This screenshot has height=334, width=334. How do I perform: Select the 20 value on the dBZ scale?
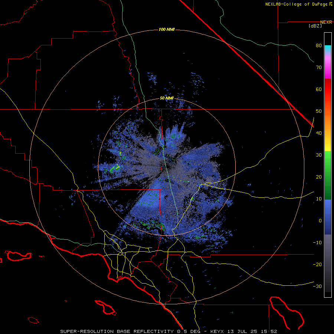point(319,177)
